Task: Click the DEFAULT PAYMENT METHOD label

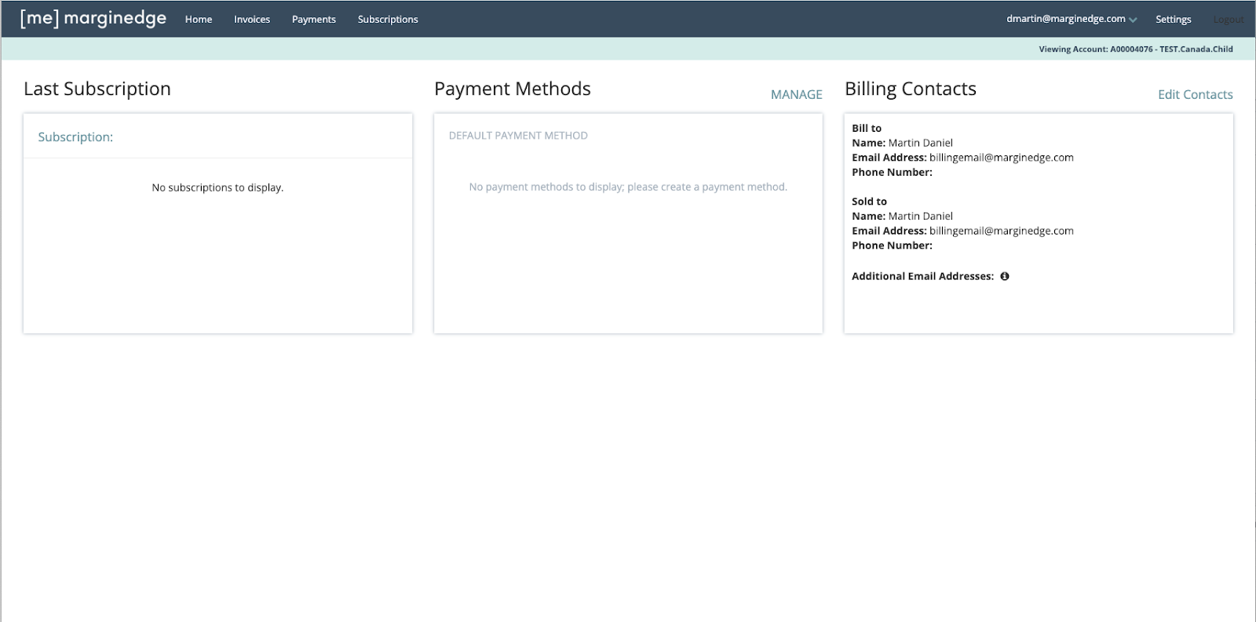Action: pos(518,136)
